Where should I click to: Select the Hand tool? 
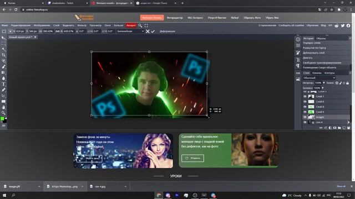point(3,107)
